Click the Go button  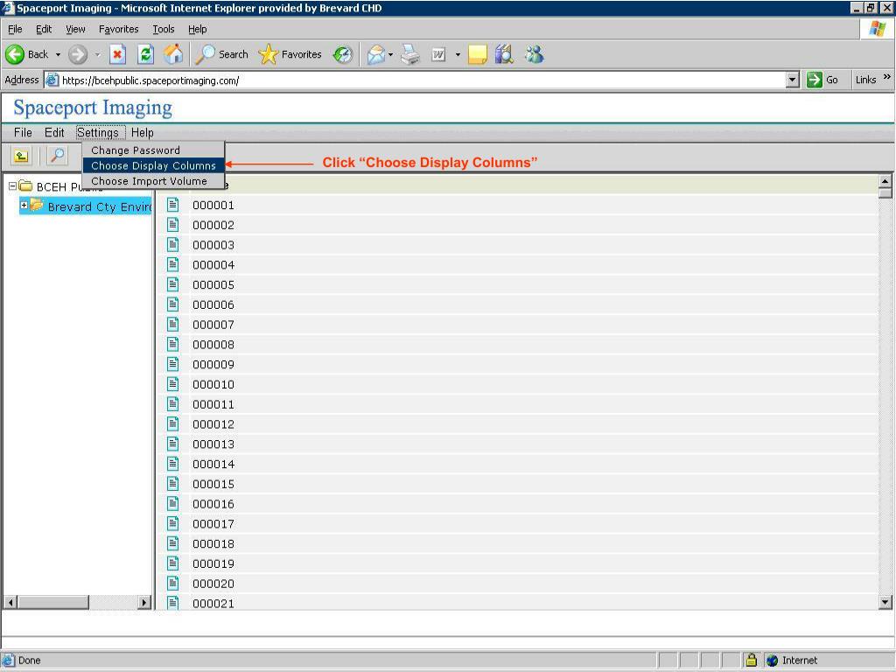pyautogui.click(x=823, y=80)
